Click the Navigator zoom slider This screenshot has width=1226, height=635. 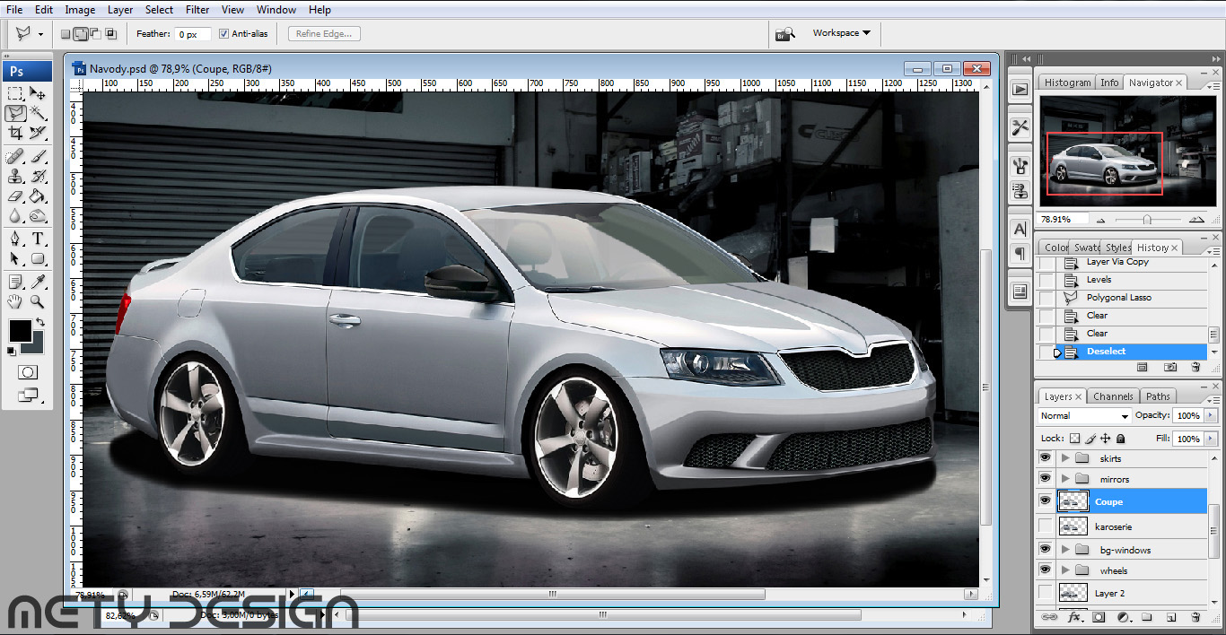(1147, 219)
